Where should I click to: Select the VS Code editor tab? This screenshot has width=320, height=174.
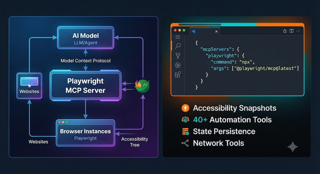(x=205, y=31)
